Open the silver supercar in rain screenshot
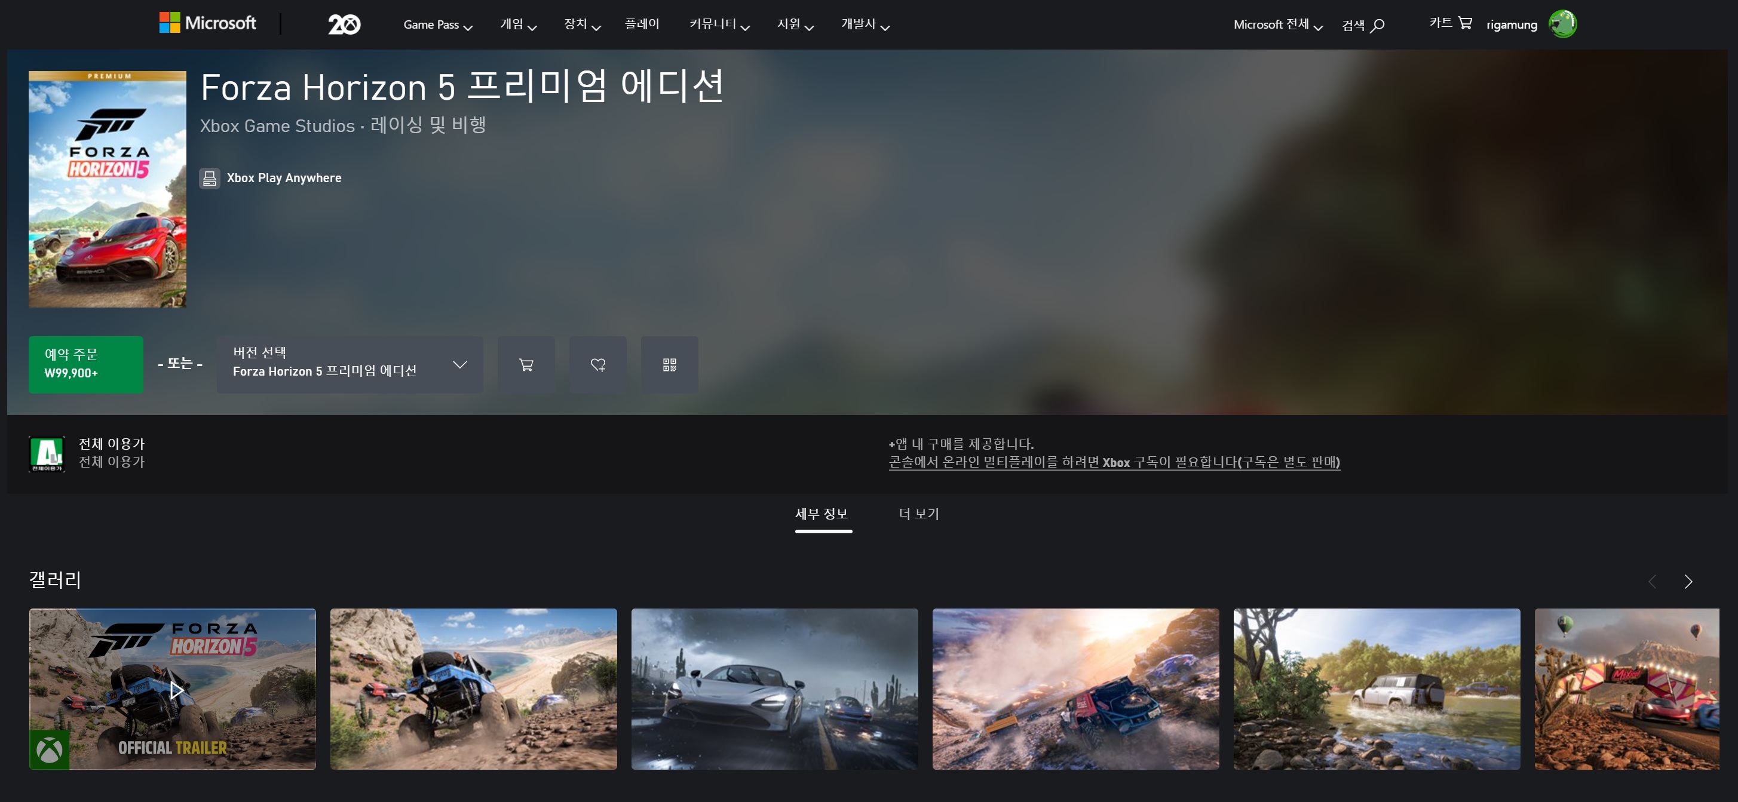This screenshot has height=802, width=1738. 774,689
